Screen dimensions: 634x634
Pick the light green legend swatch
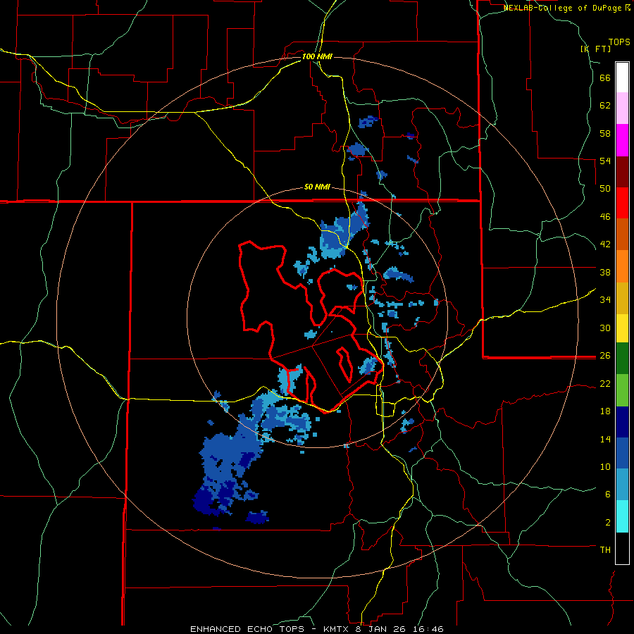click(622, 390)
